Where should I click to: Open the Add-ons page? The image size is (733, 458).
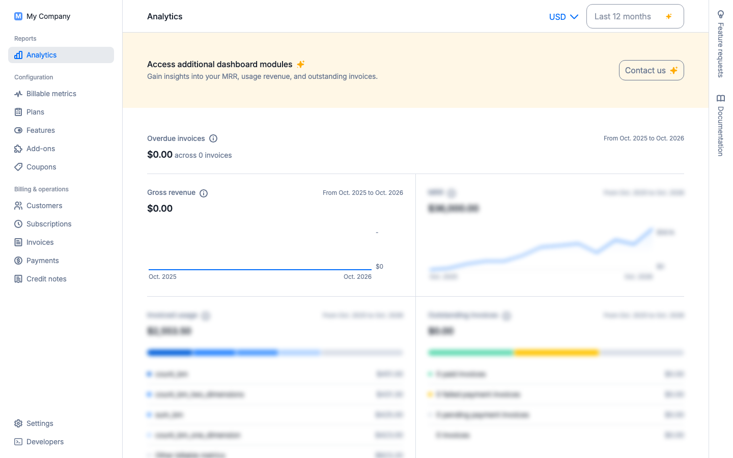point(61,149)
